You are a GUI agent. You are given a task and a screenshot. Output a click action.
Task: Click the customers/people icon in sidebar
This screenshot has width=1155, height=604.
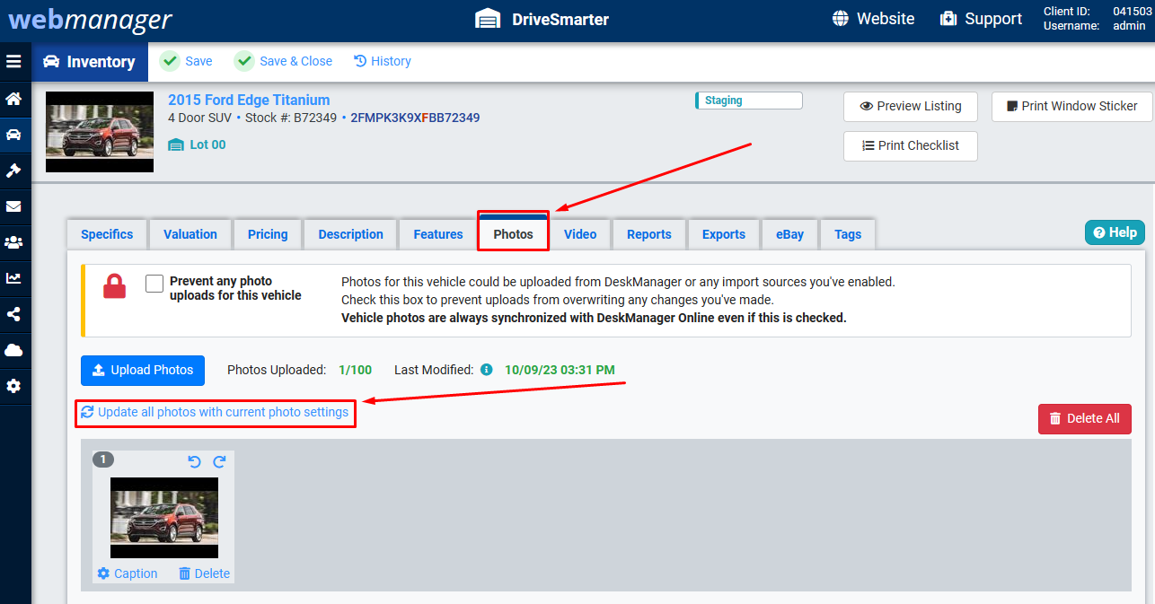tap(14, 242)
